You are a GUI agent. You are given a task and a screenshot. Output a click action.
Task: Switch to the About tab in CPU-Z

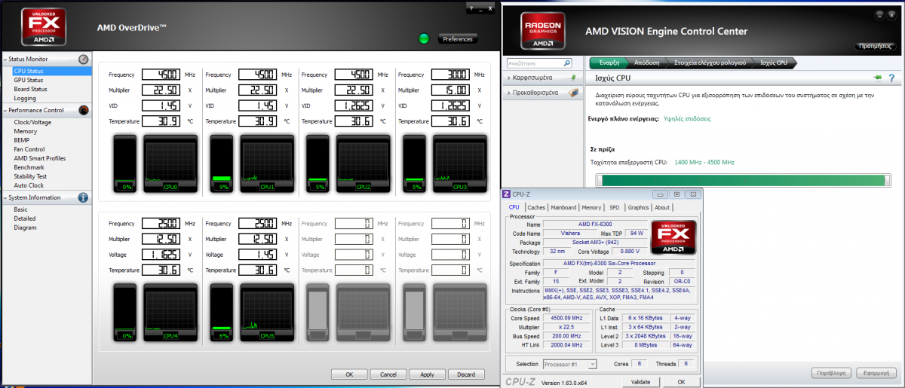click(662, 207)
